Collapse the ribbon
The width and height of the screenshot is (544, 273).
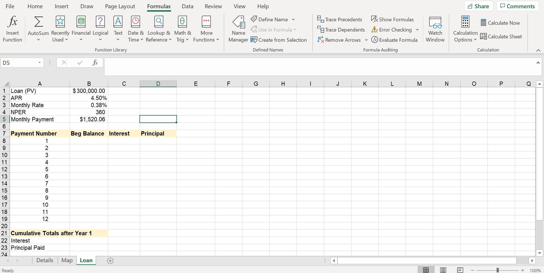coord(538,50)
